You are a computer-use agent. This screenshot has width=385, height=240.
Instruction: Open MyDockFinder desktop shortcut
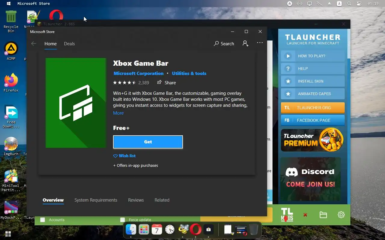[x=11, y=210]
